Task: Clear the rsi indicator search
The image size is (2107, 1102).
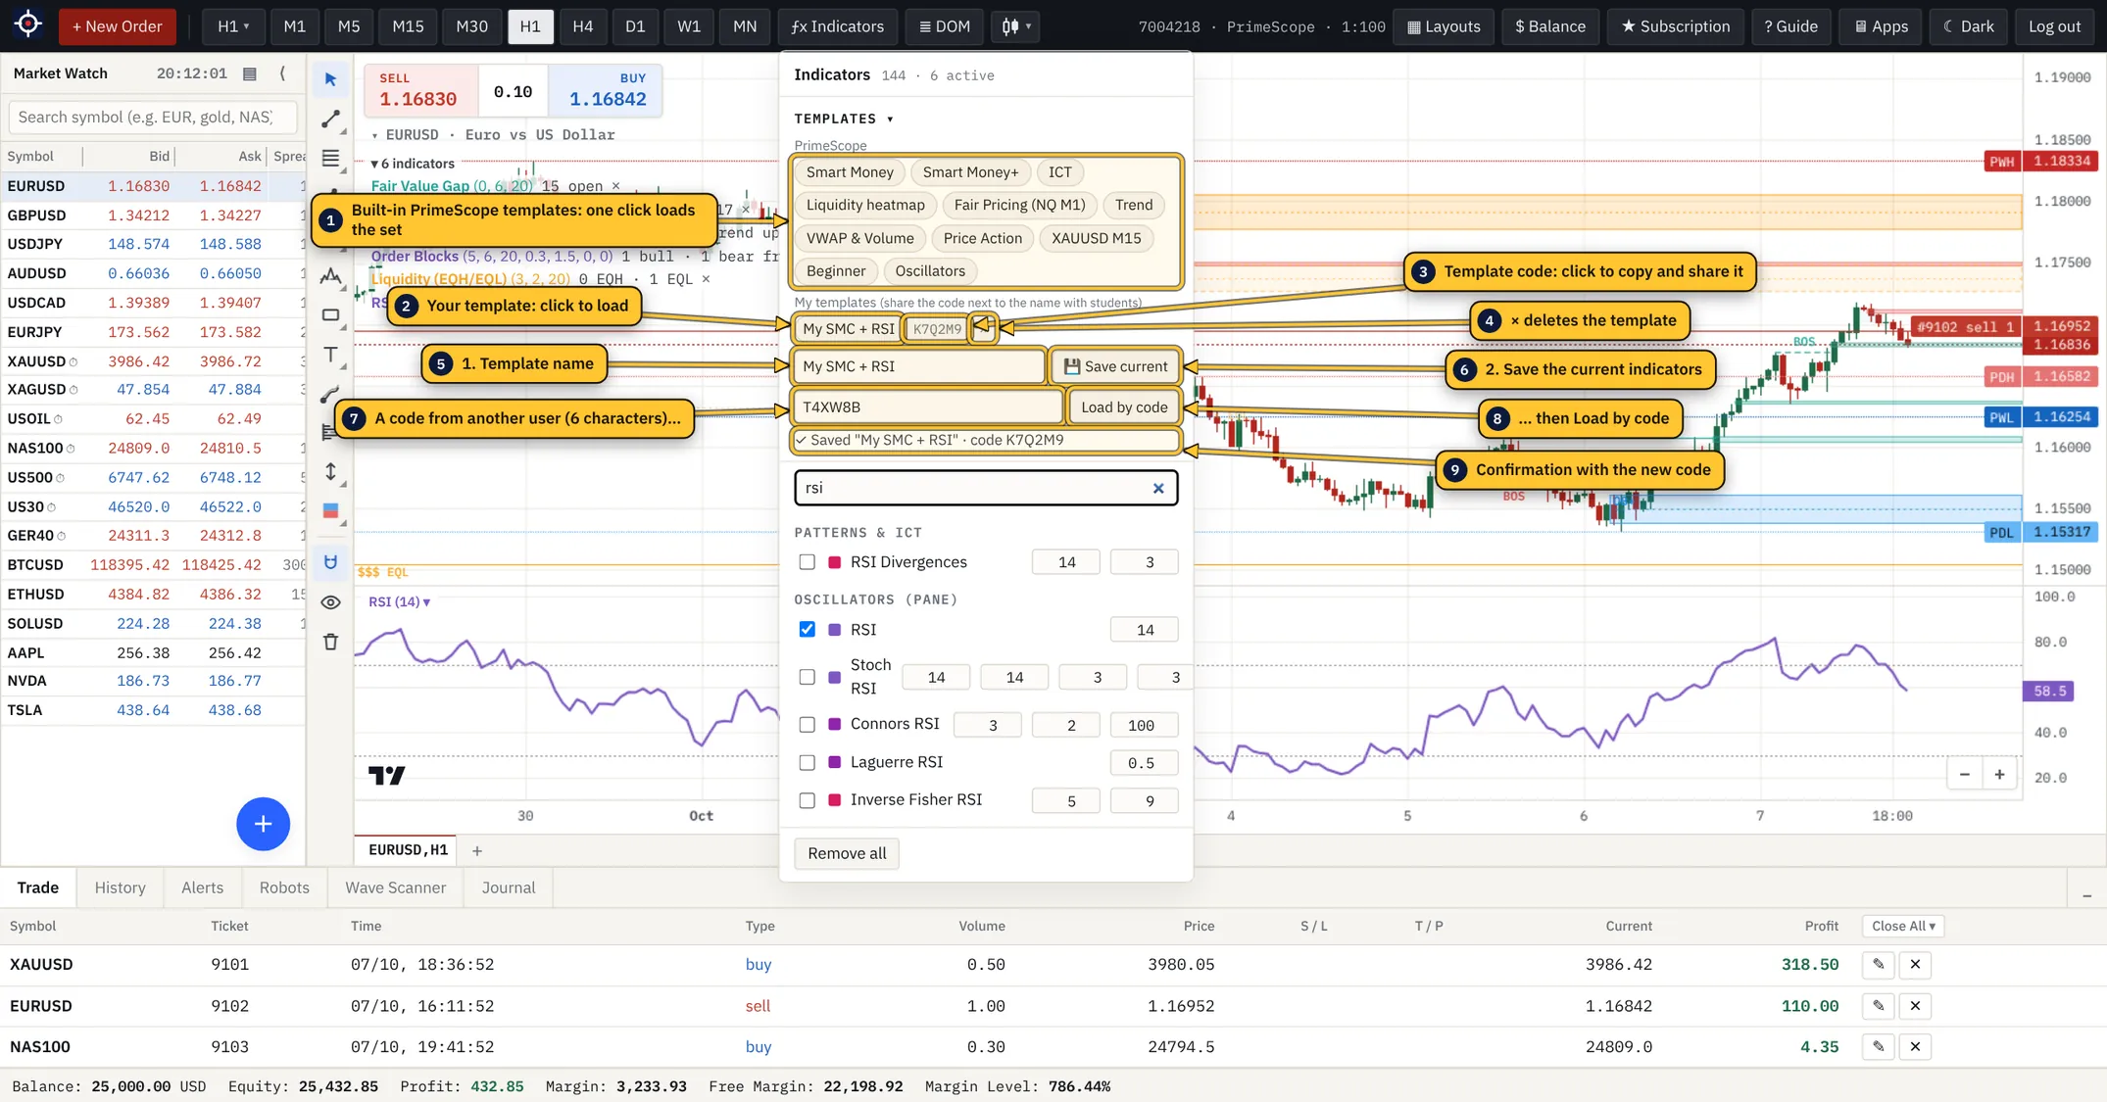Action: tap(1158, 488)
